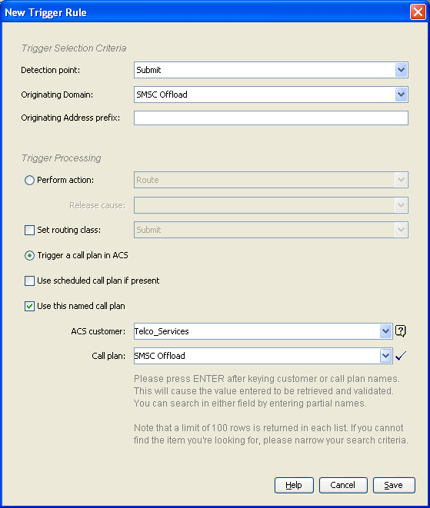Click the disabled routing class Submit dropdown
This screenshot has height=508, width=430.
pos(271,230)
